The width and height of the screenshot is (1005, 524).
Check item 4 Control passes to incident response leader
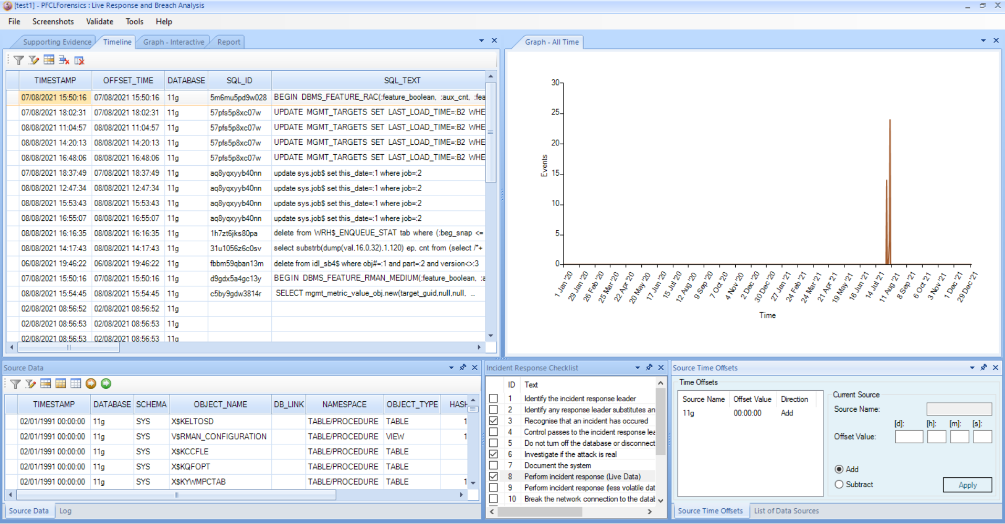tap(493, 432)
